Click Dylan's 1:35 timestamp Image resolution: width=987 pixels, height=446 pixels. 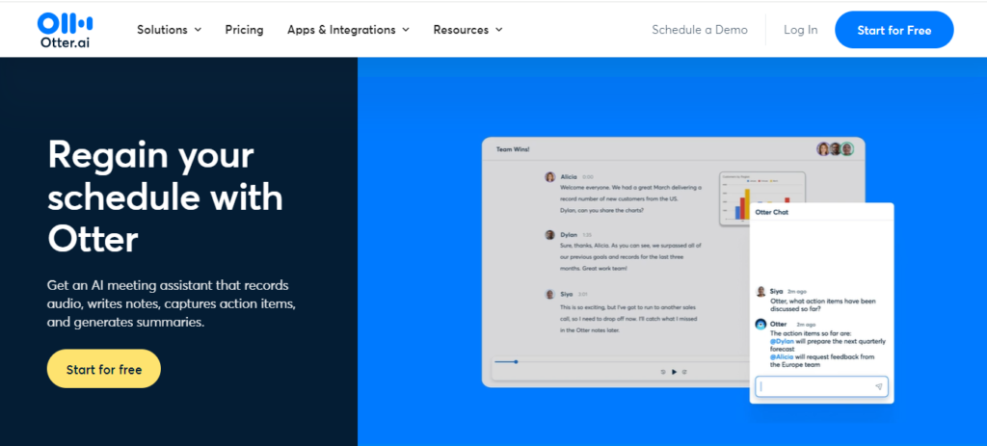coord(587,235)
